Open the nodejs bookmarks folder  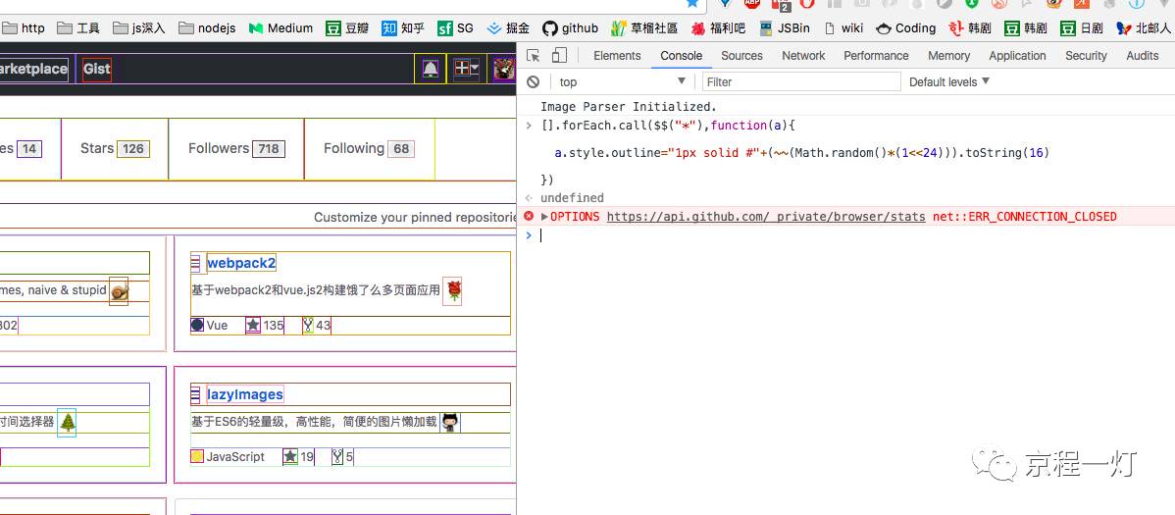[x=207, y=28]
